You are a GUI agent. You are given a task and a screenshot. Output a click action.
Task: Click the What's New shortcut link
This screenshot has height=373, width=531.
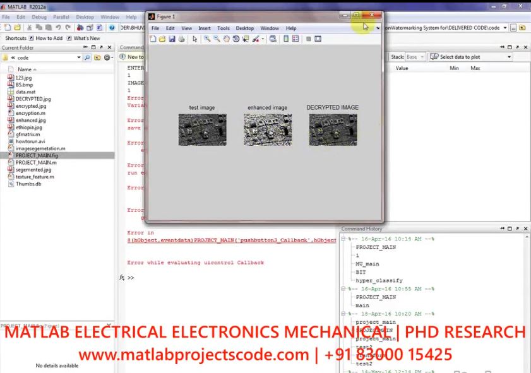(83, 38)
